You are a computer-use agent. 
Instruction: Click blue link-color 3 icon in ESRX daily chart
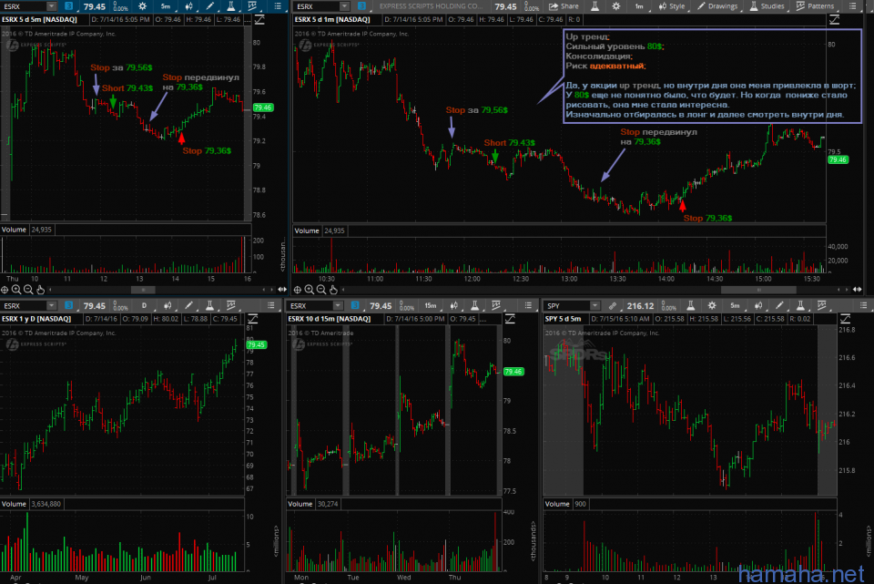pos(68,305)
